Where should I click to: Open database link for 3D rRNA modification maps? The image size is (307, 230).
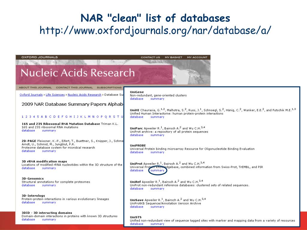pyautogui.click(x=28, y=168)
